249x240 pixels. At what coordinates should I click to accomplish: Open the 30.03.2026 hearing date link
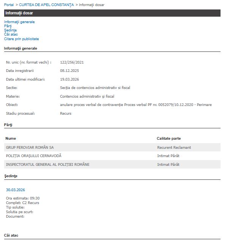16,190
